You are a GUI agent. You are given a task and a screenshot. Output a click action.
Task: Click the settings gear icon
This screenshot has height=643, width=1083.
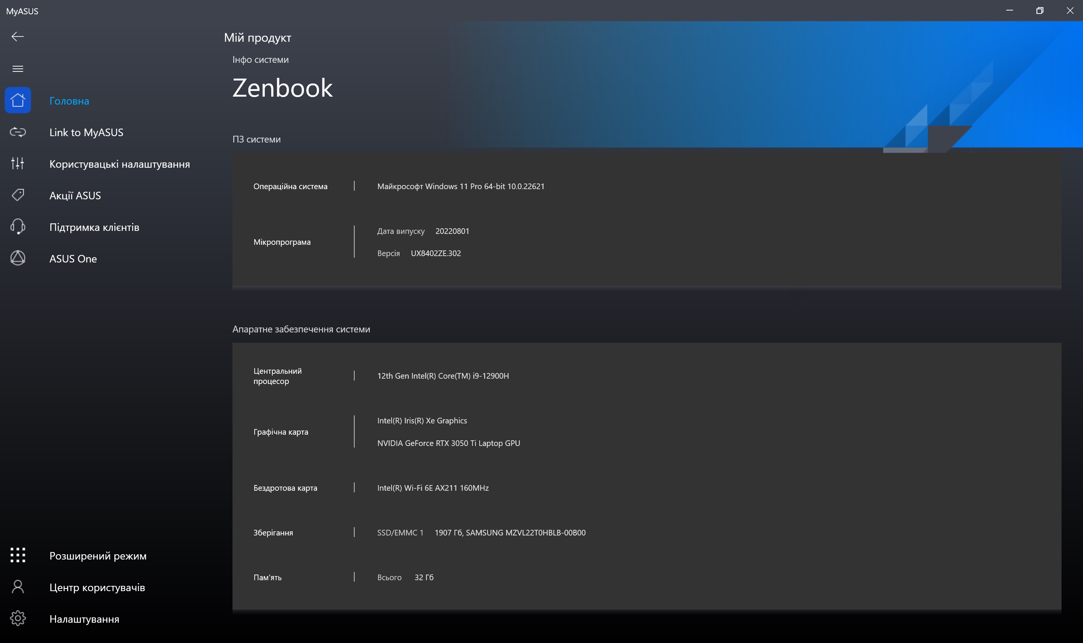[x=18, y=618]
